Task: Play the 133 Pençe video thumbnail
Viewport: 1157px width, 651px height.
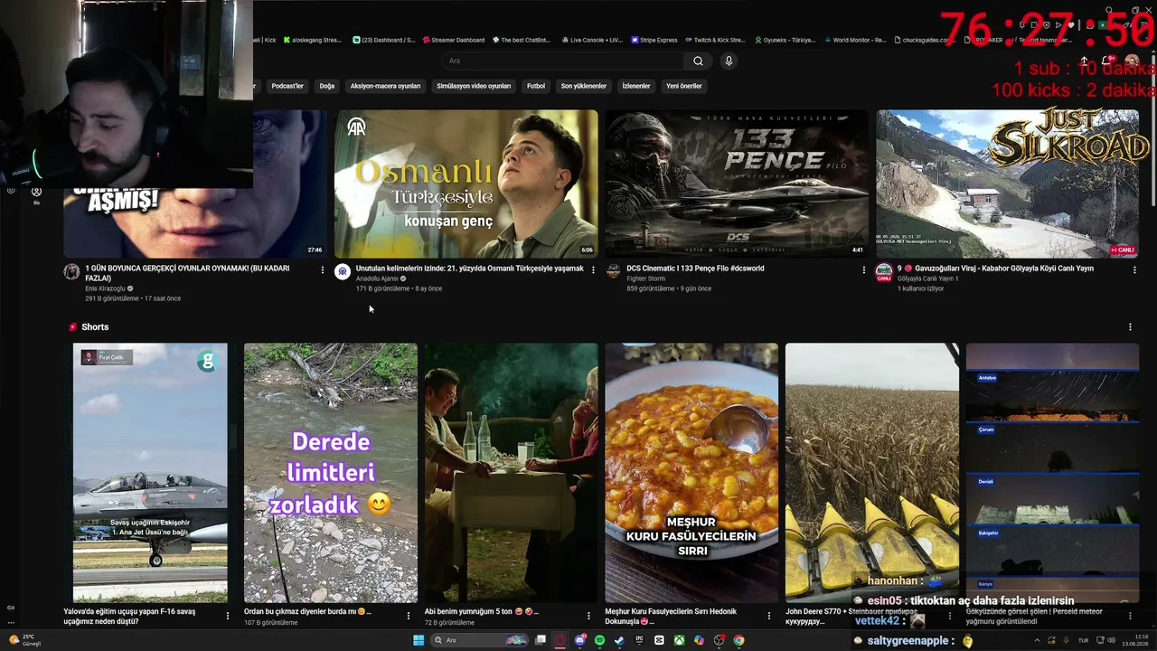Action: (x=737, y=184)
